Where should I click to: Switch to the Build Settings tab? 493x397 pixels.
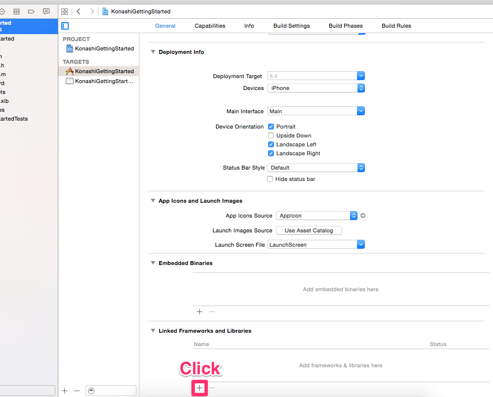291,26
